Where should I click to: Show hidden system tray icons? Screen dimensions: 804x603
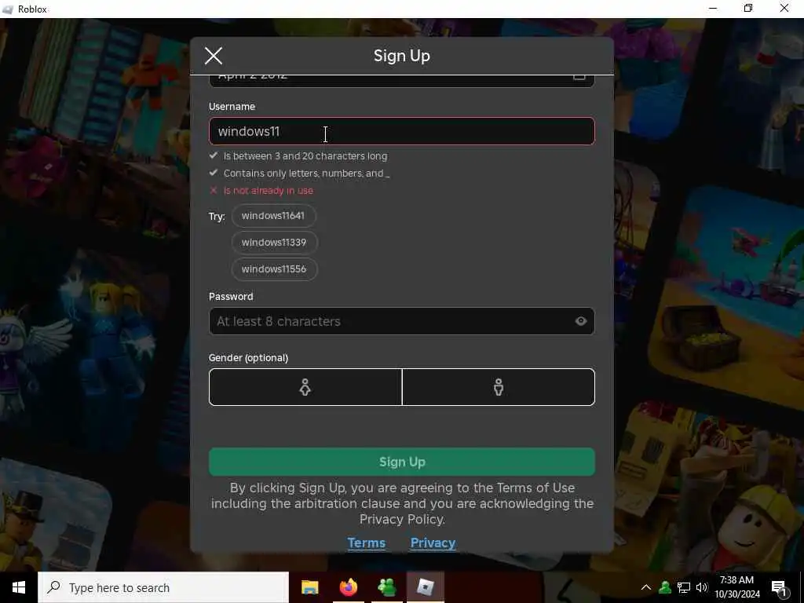pos(646,587)
